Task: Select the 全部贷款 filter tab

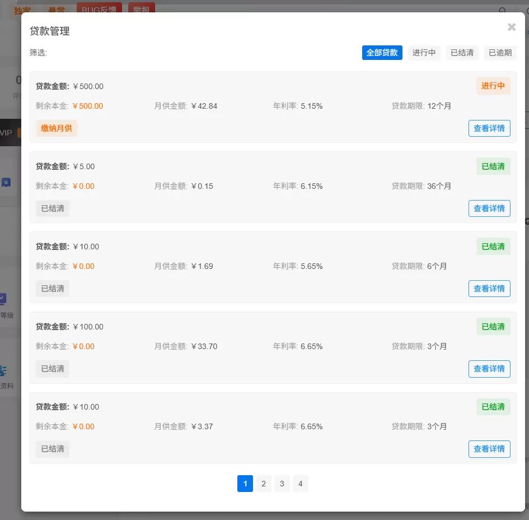Action: coord(382,53)
